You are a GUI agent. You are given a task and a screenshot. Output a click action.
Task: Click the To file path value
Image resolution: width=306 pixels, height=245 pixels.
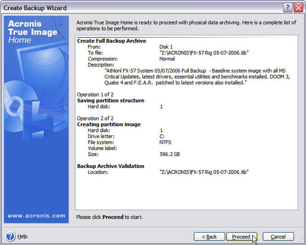(x=204, y=53)
